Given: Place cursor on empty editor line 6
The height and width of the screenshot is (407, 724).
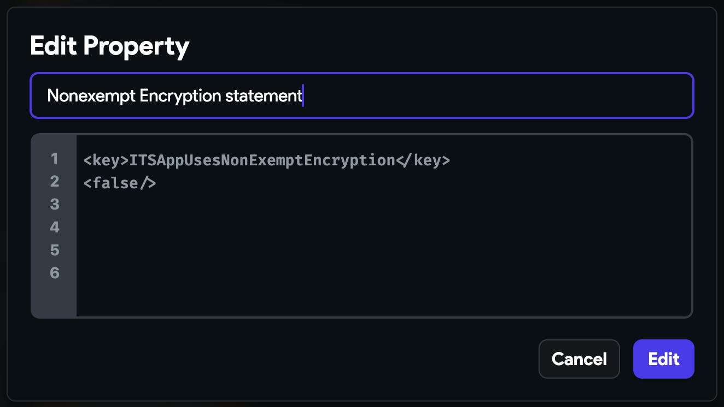Looking at the screenshot, I should click(x=328, y=273).
